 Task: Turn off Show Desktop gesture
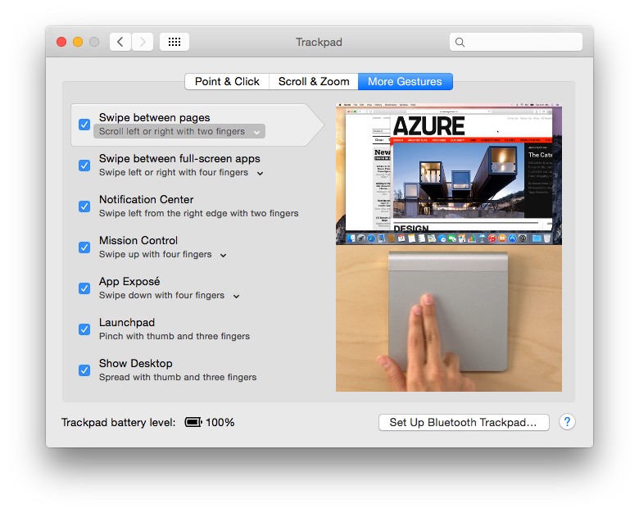click(84, 370)
